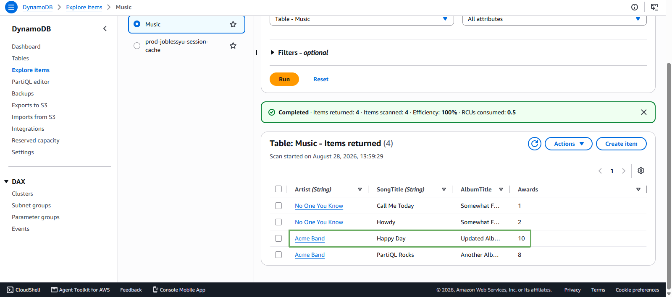Select the Music table radio button
This screenshot has width=672, height=297.
pyautogui.click(x=137, y=24)
